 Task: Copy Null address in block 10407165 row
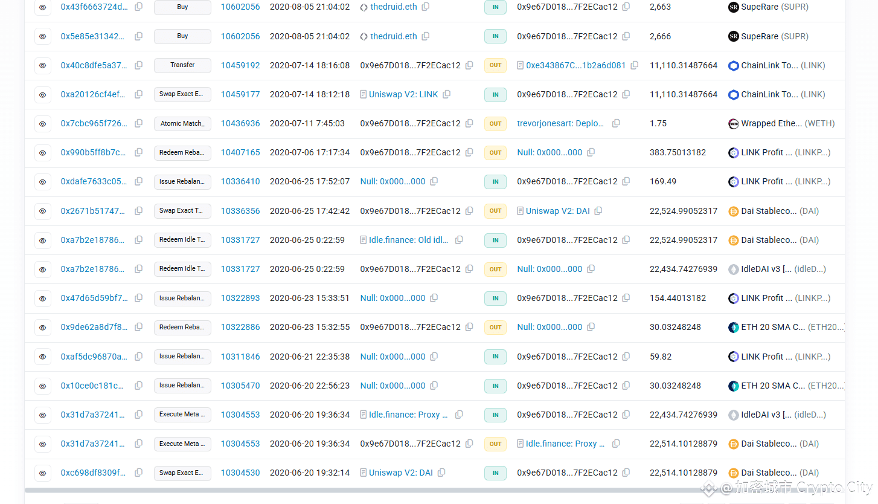pyautogui.click(x=591, y=152)
